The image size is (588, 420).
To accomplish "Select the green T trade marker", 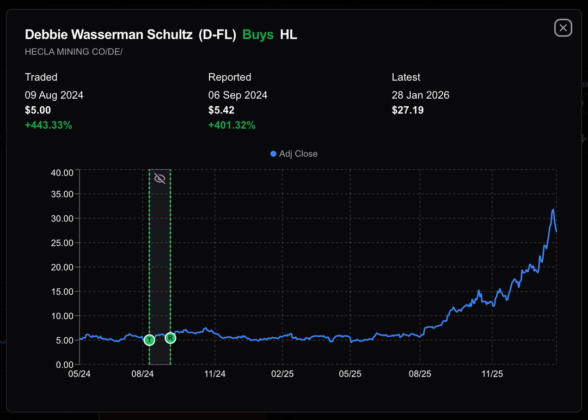I will (149, 340).
